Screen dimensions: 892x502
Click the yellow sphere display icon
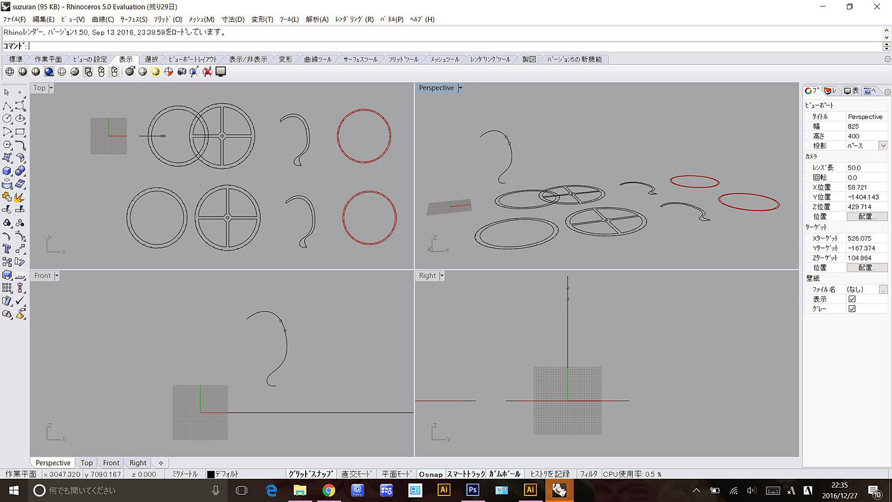(x=155, y=71)
